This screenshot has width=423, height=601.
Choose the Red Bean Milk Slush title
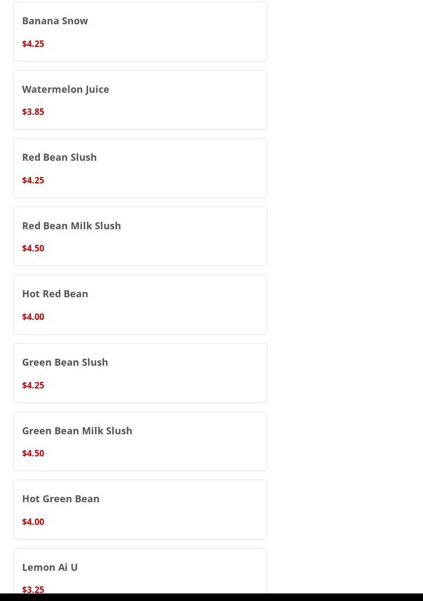click(x=72, y=226)
